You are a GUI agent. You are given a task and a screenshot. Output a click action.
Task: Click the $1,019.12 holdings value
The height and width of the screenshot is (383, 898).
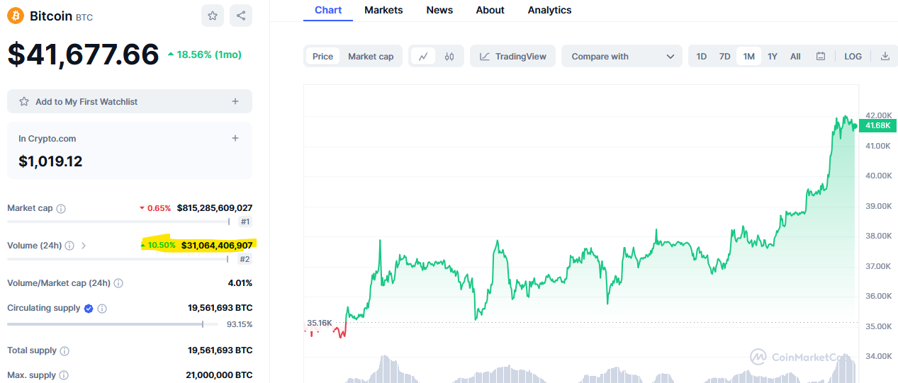pos(50,161)
